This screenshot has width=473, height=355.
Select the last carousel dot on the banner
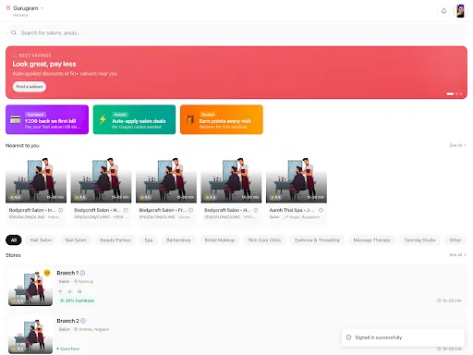(x=461, y=93)
